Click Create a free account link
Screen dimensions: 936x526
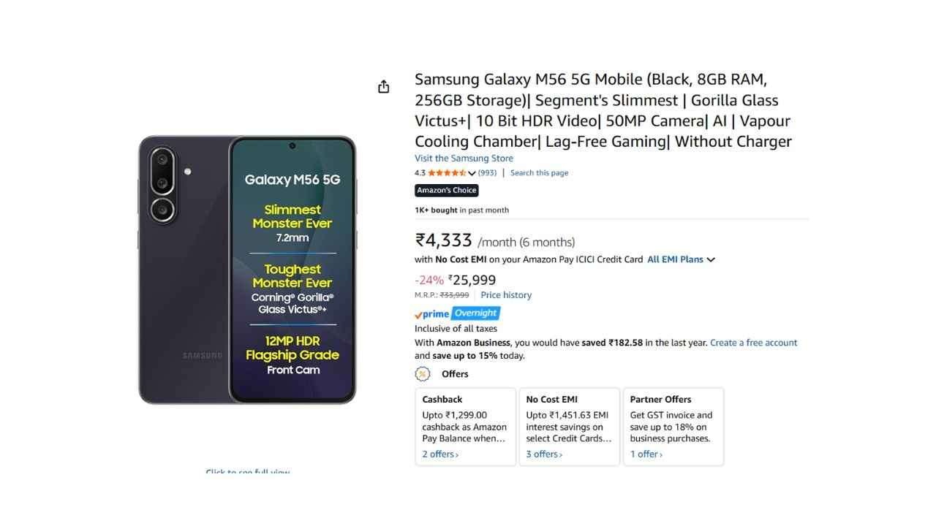pyautogui.click(x=753, y=343)
